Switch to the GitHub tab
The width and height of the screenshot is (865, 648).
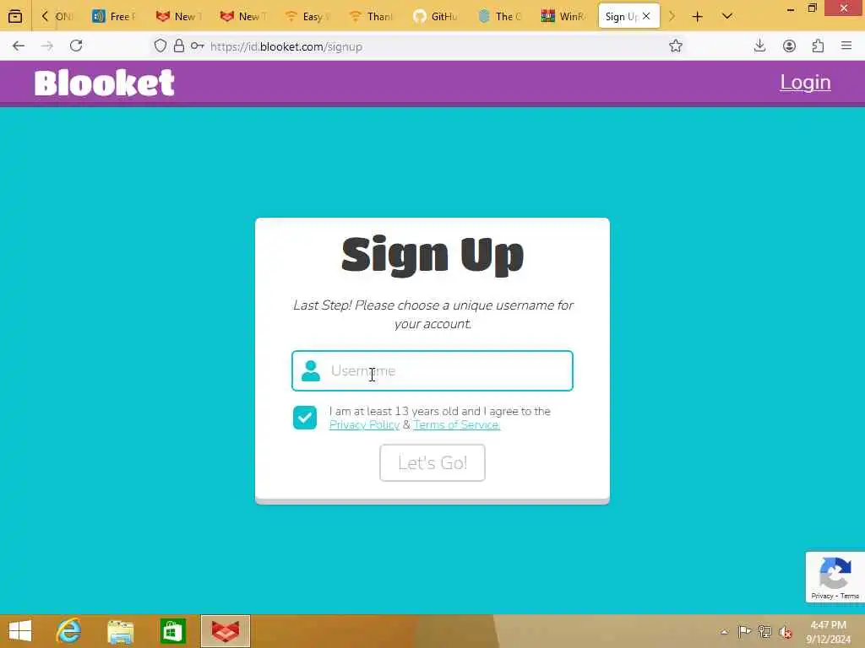436,17
